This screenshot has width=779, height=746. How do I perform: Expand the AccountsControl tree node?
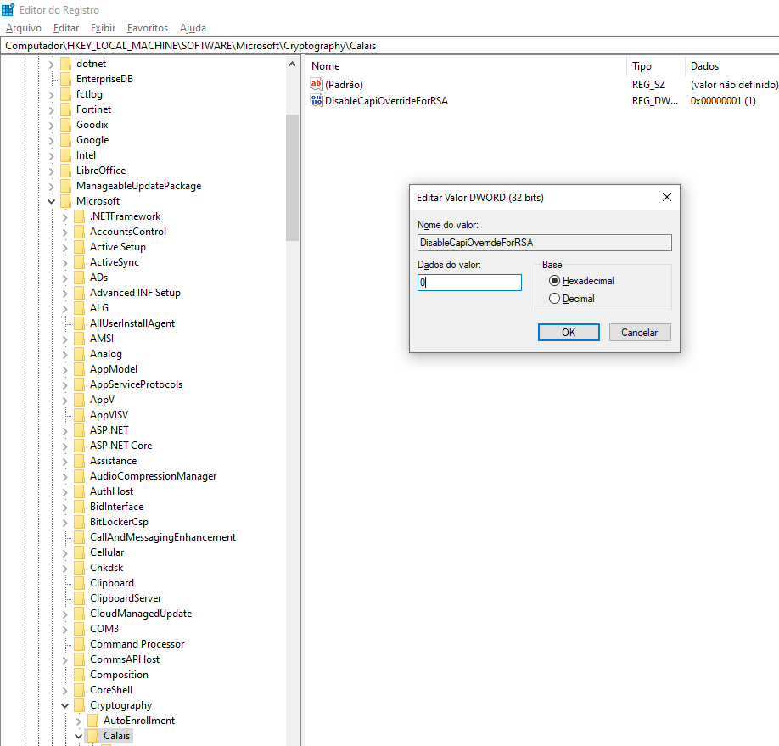[64, 232]
